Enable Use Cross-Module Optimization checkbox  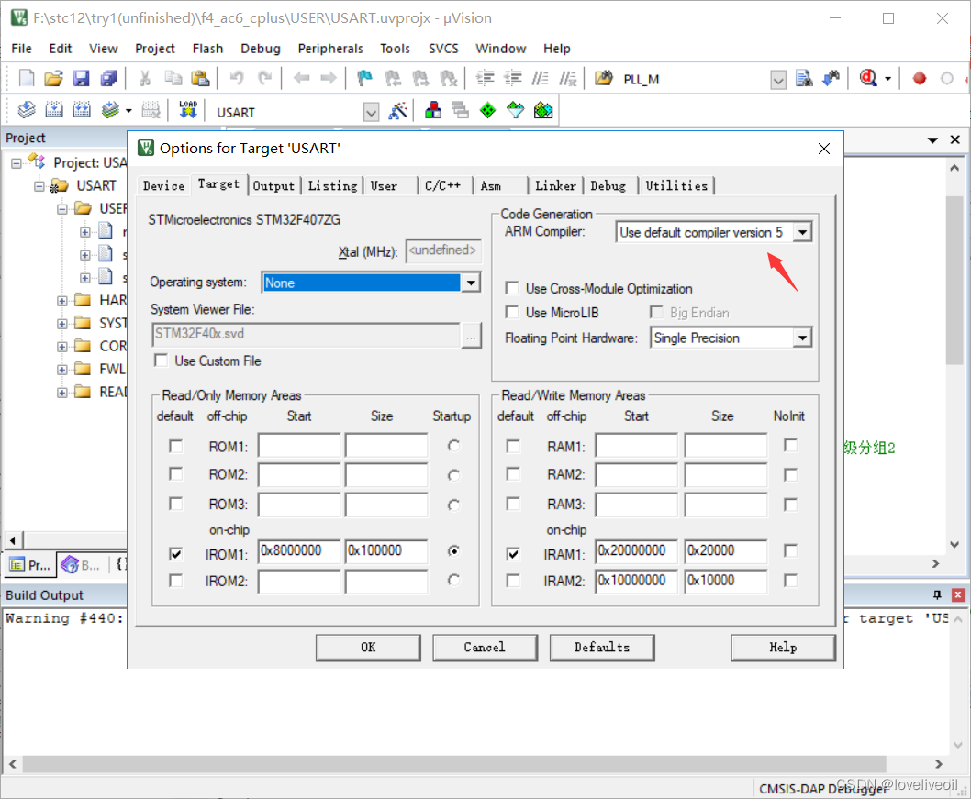coord(512,288)
